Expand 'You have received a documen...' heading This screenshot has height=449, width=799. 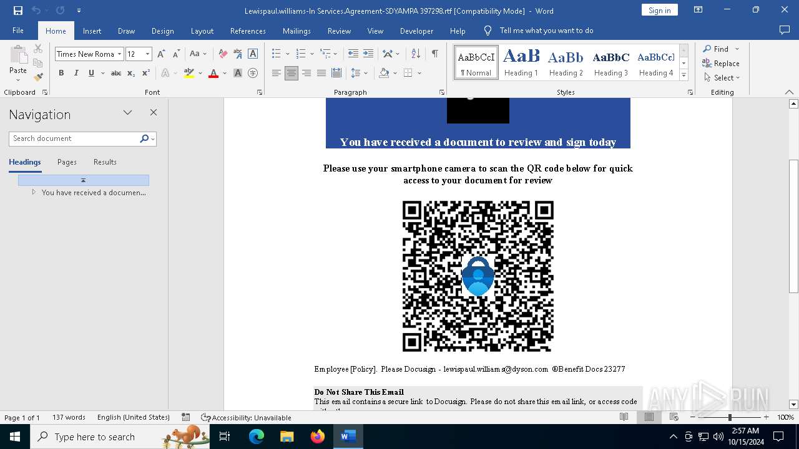34,192
